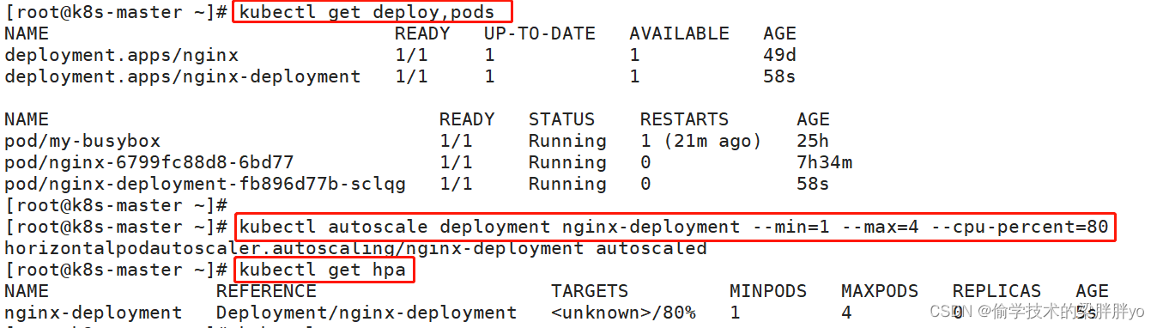Click the 'REFERENCE' column header
The image size is (1157, 328).
click(266, 291)
